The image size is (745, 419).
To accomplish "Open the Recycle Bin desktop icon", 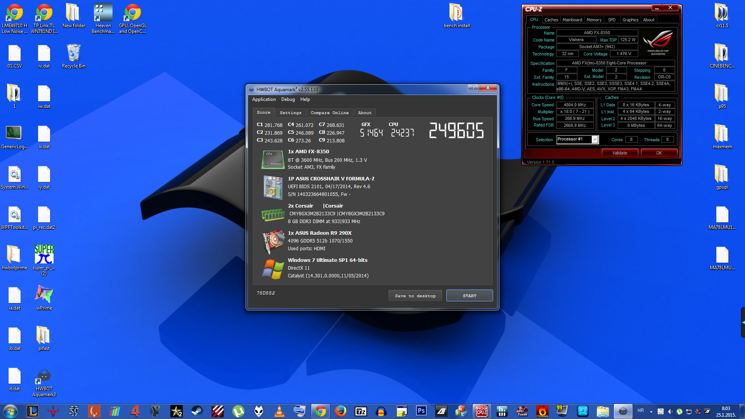I will click(x=74, y=57).
